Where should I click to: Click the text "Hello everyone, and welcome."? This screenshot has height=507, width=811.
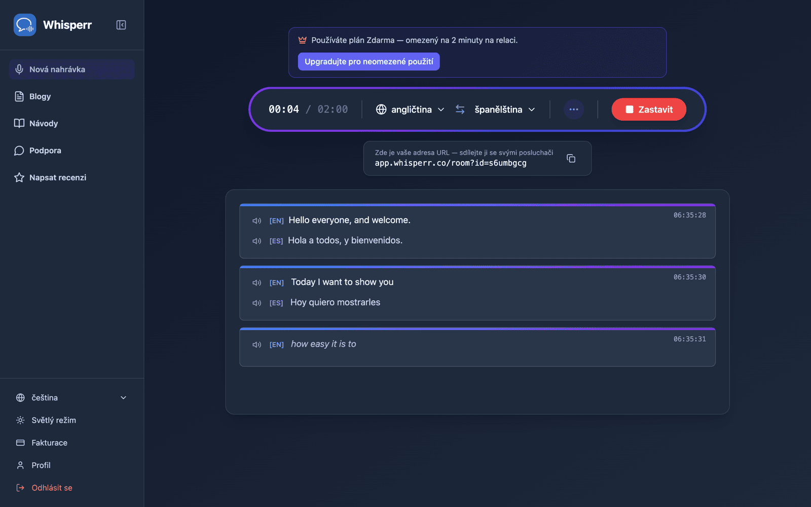(x=350, y=220)
